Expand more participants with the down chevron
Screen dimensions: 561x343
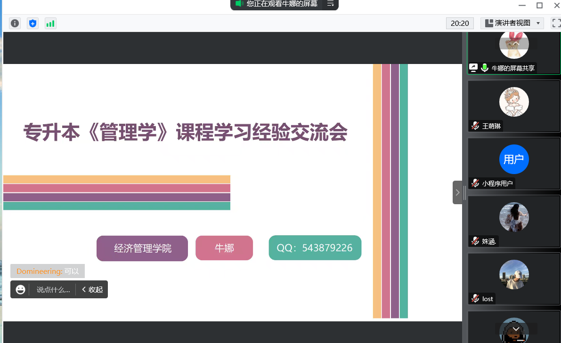(x=516, y=329)
